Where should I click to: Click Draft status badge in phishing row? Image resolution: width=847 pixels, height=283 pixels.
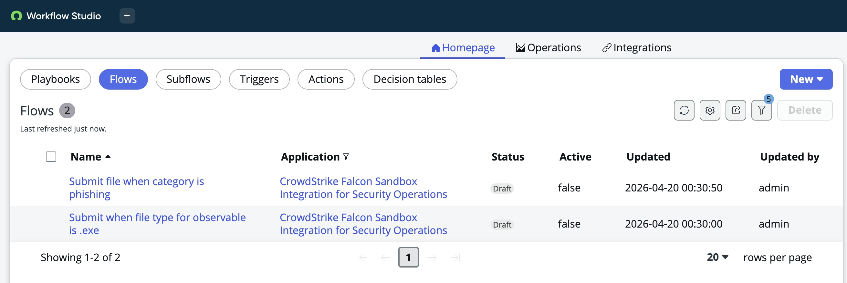coord(502,189)
